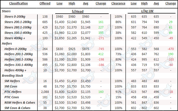Select the NSM Heifers & Calves row

point(89,103)
